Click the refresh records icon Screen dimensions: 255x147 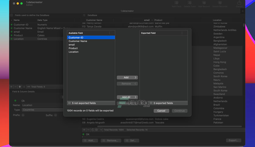92,130
